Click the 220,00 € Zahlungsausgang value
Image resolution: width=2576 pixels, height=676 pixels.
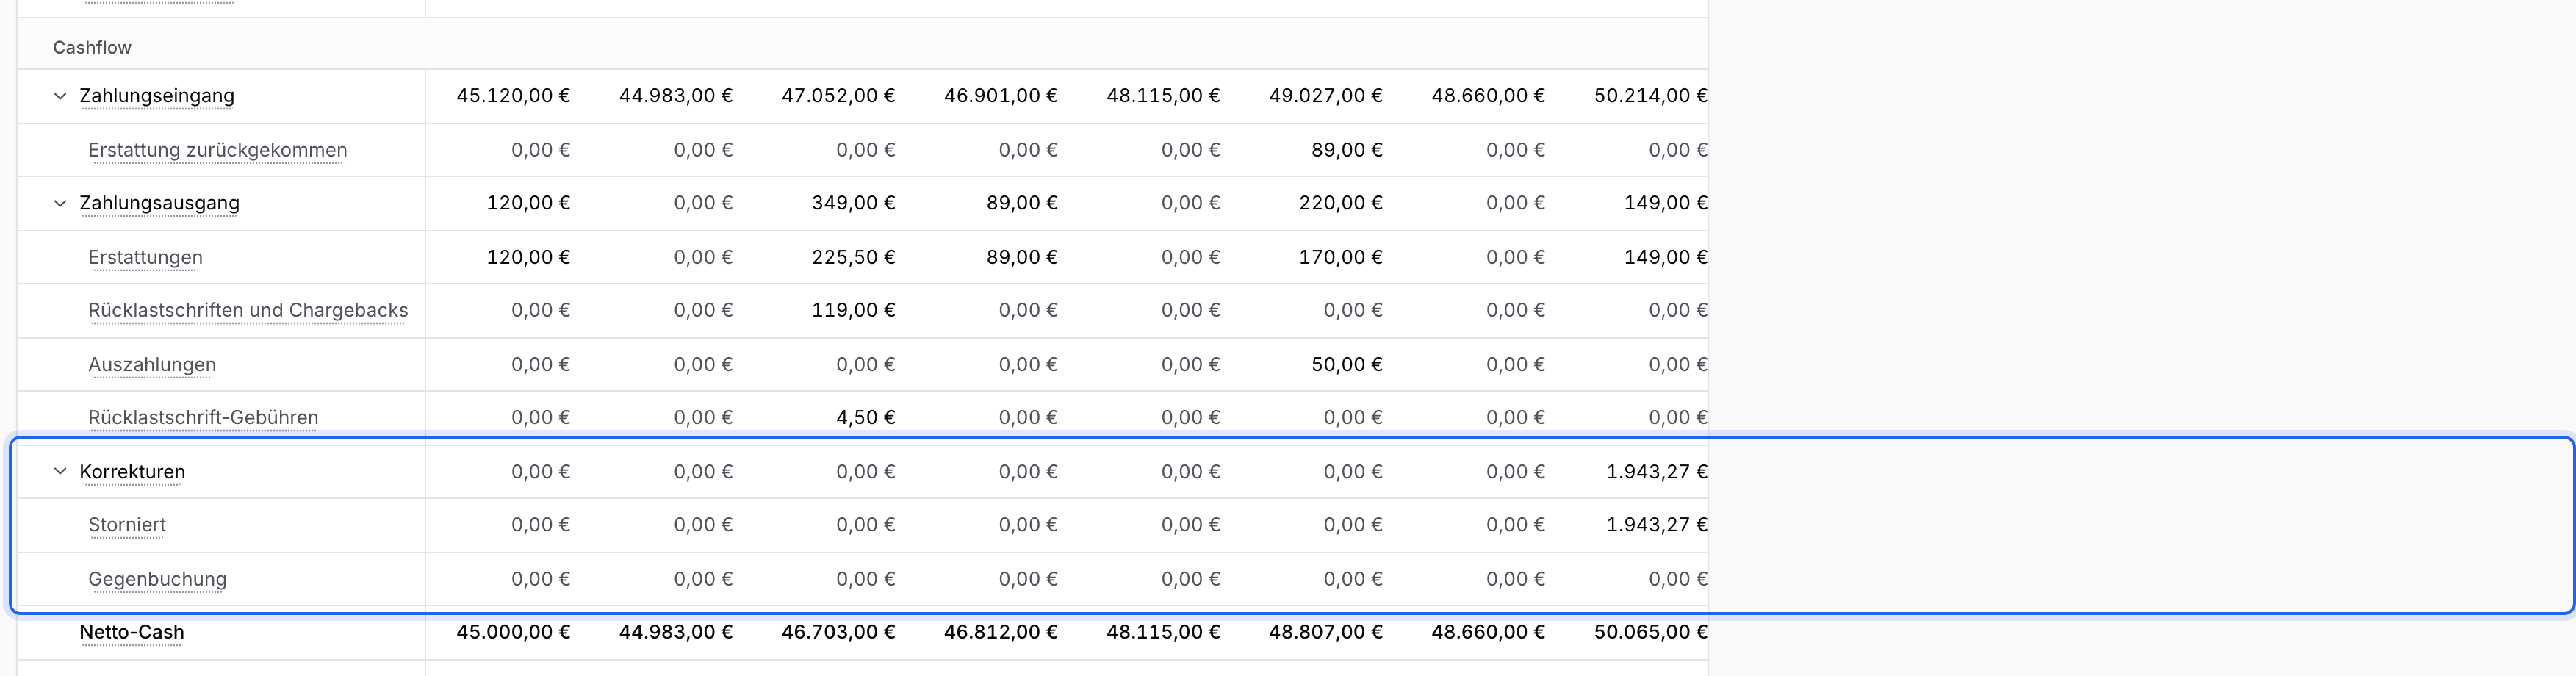1341,203
